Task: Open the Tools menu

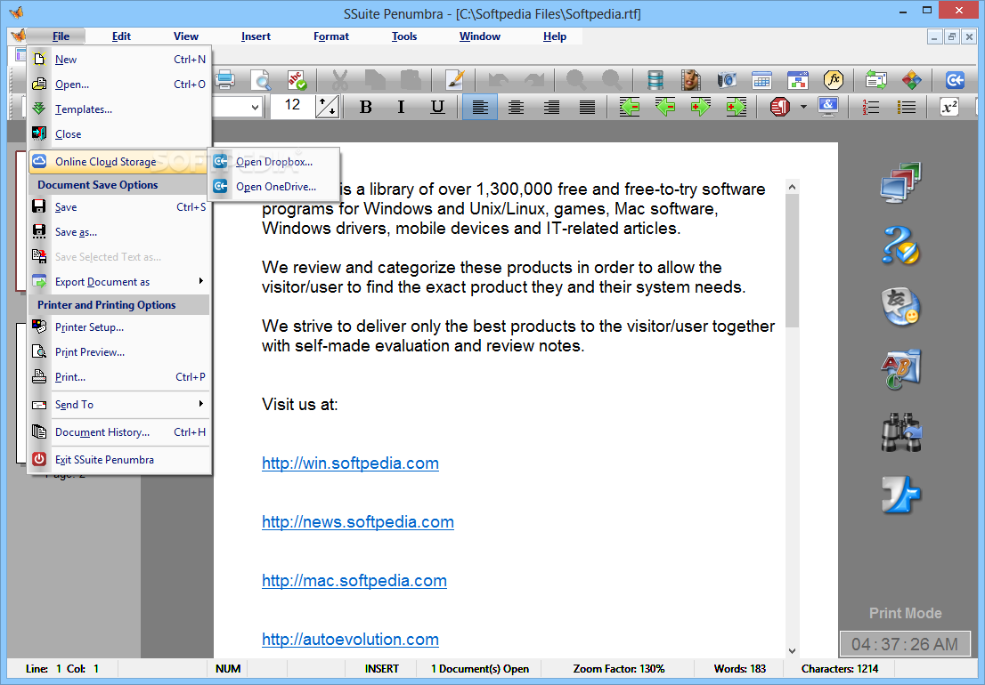Action: pos(404,36)
